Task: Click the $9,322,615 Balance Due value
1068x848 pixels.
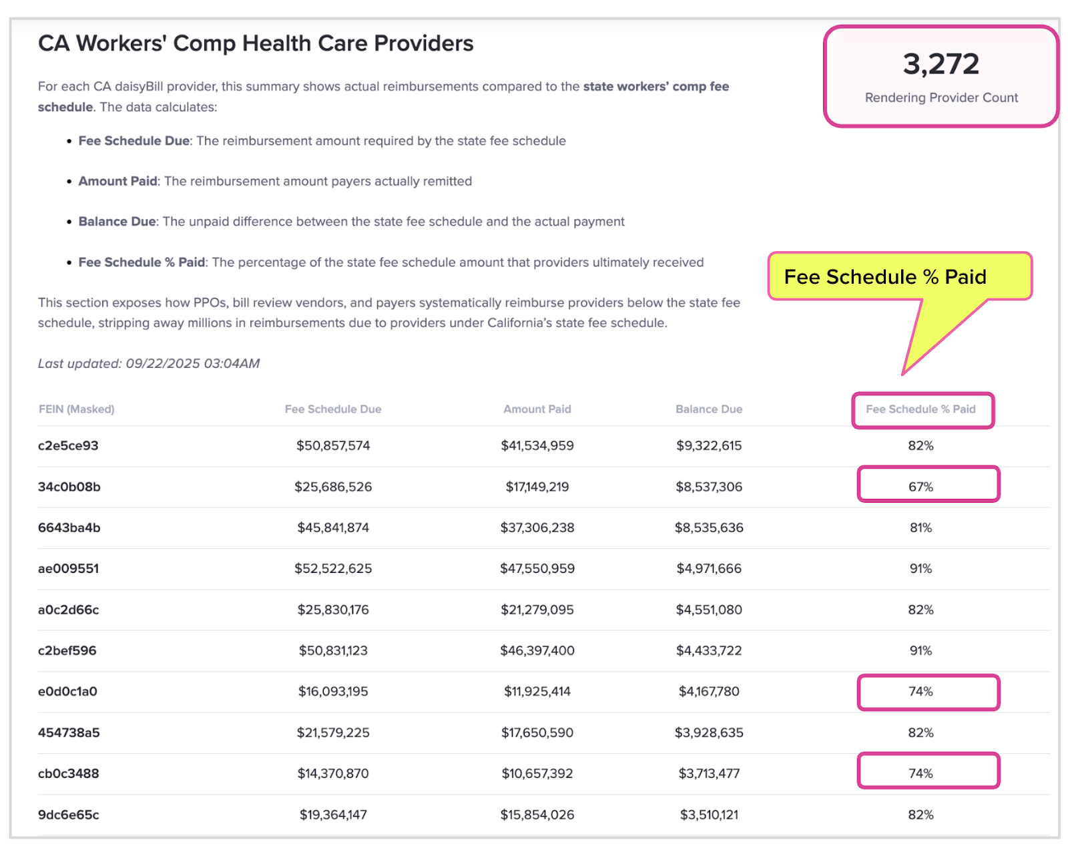Action: [708, 445]
